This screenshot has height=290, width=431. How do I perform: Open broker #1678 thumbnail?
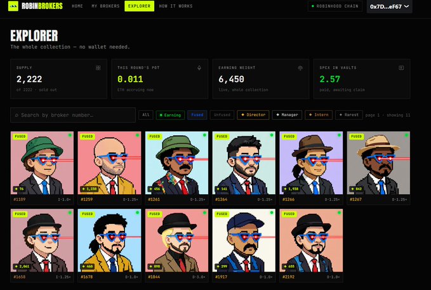[x=109, y=241]
